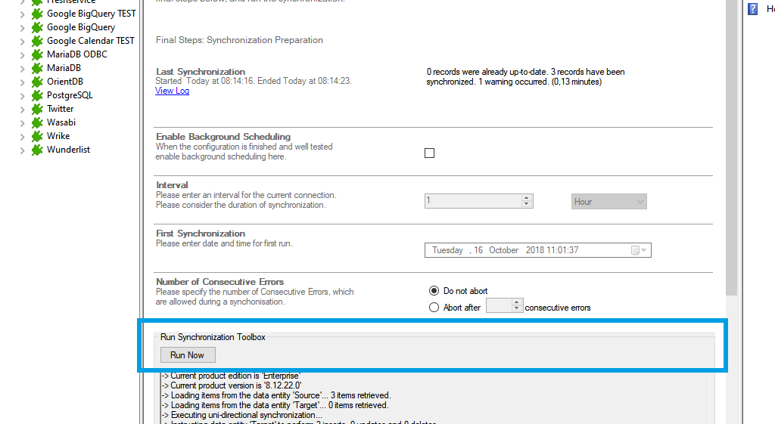Click the OrientDB connection icon
Viewport: 775px width, 424px height.
(x=36, y=82)
